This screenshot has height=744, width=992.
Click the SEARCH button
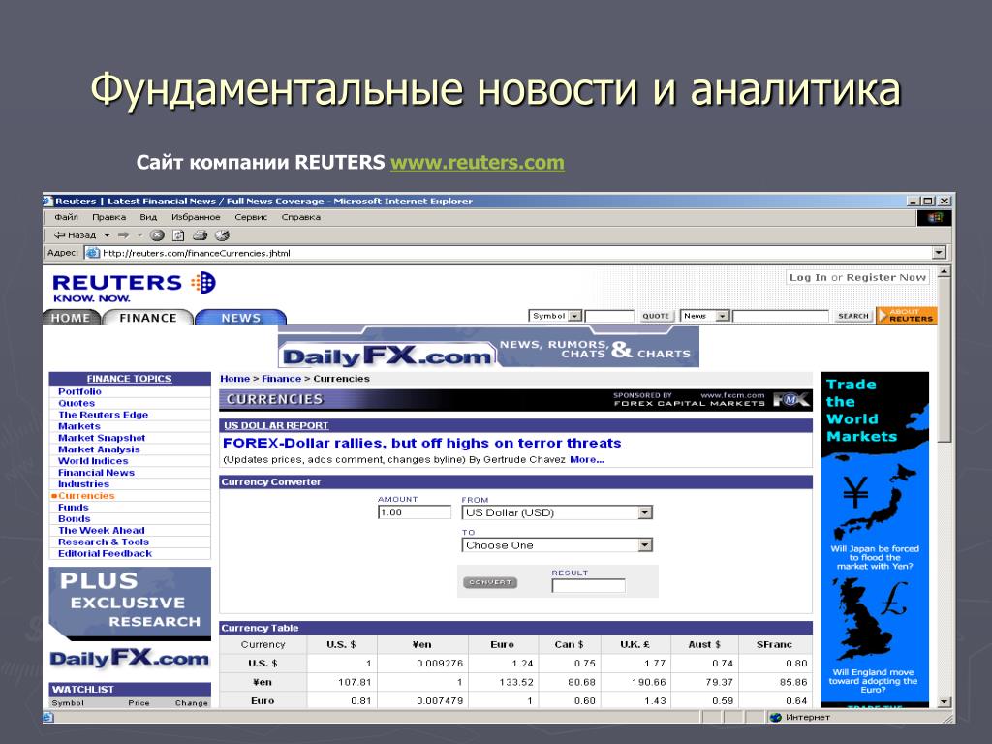point(852,316)
